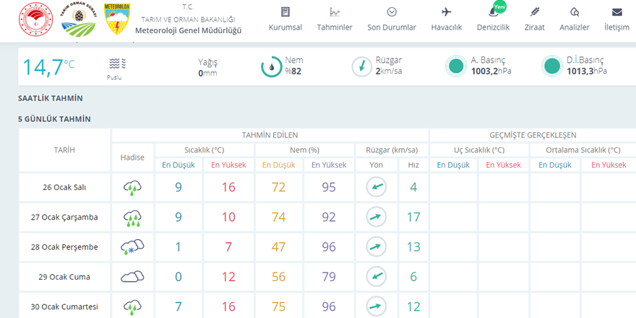Click the rain icon for 26 Ocak Salı

(x=132, y=188)
